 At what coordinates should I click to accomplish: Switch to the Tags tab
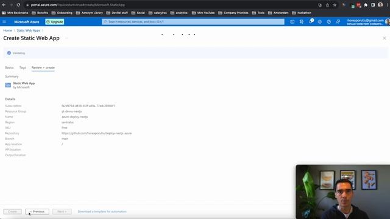pos(23,68)
